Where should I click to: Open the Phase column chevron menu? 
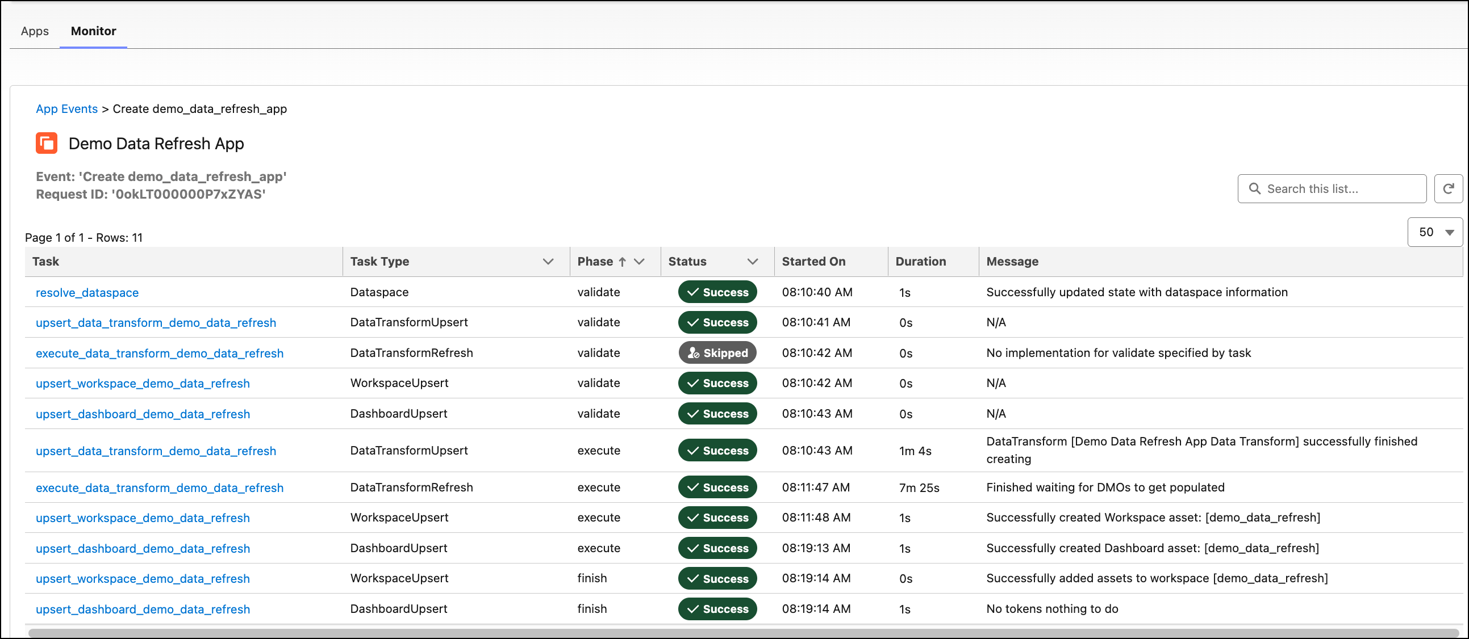tap(639, 262)
